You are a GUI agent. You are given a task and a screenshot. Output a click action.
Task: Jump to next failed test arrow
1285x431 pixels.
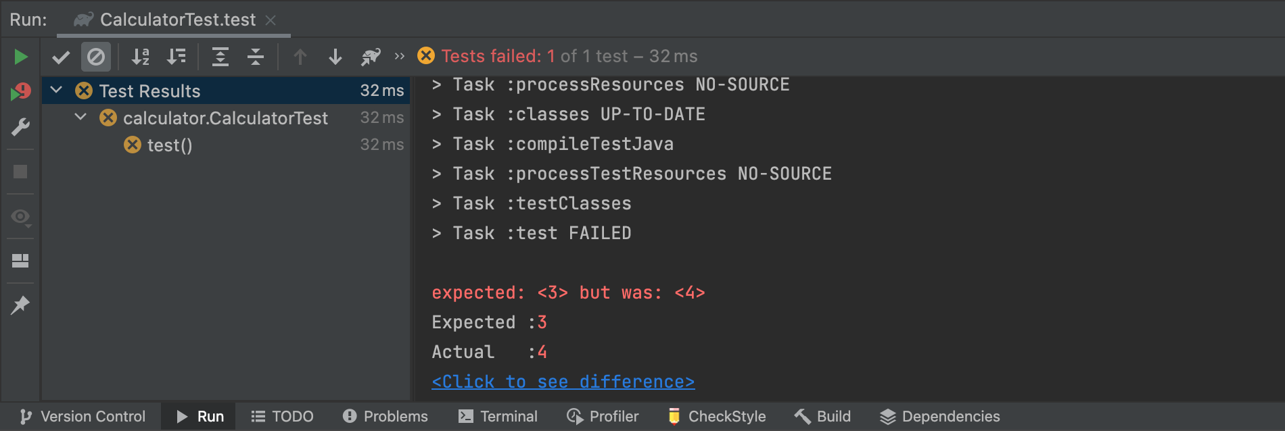point(335,57)
